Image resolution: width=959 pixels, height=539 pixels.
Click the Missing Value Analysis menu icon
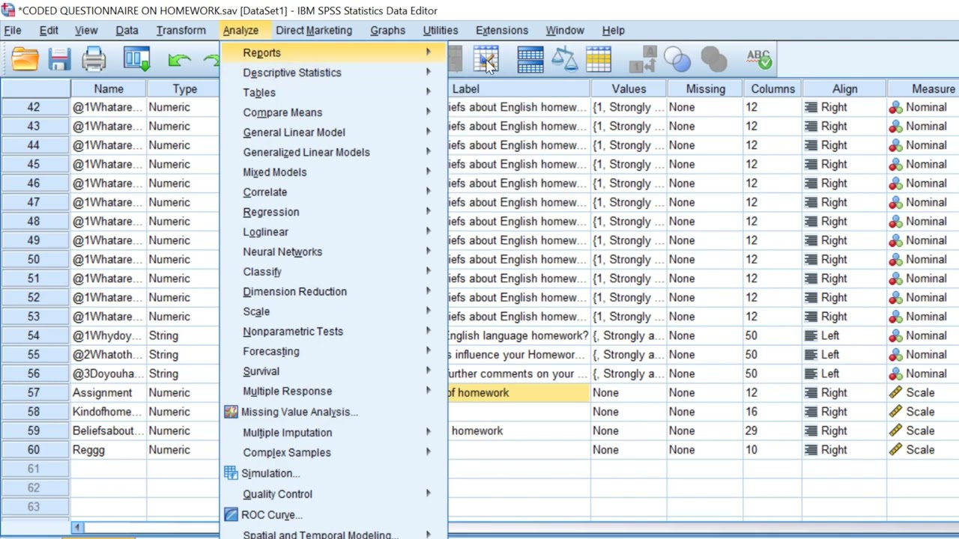coord(231,412)
